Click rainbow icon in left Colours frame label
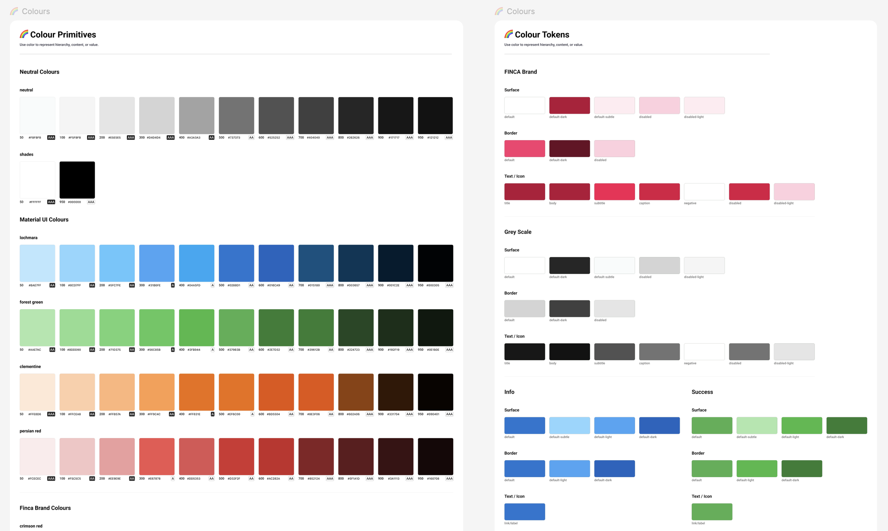This screenshot has width=888, height=531. (14, 11)
